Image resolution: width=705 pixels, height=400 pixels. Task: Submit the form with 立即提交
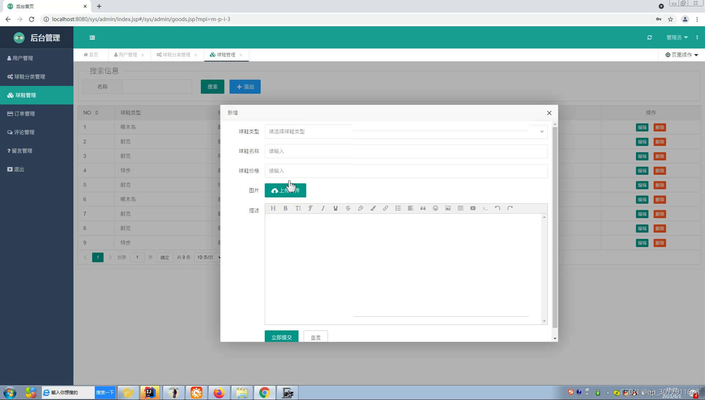(x=281, y=337)
